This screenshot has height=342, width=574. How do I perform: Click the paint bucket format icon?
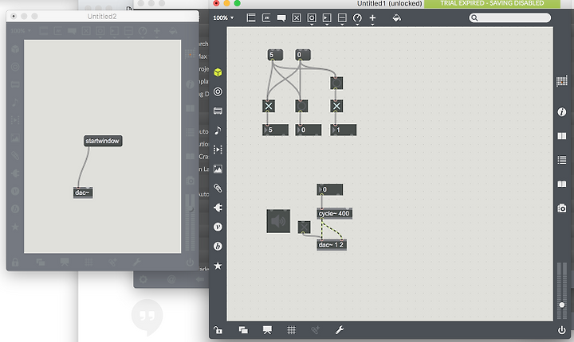click(396, 18)
